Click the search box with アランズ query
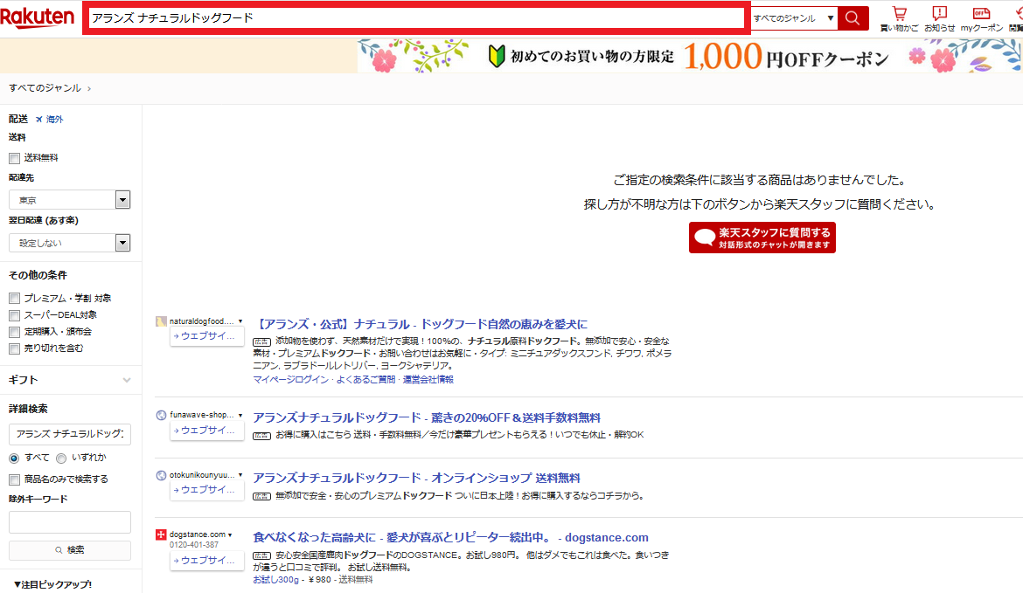 point(416,17)
